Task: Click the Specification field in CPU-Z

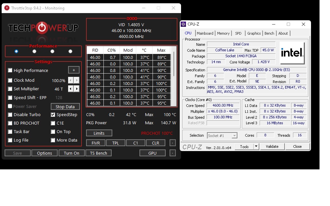Action: pyautogui.click(x=257, y=70)
